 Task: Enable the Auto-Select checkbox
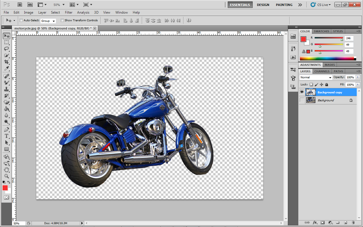click(x=21, y=20)
